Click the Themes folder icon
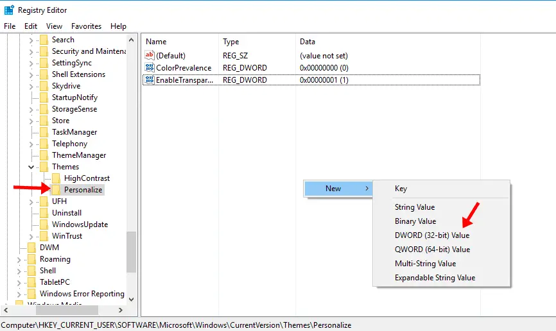556x331 pixels. coord(44,167)
